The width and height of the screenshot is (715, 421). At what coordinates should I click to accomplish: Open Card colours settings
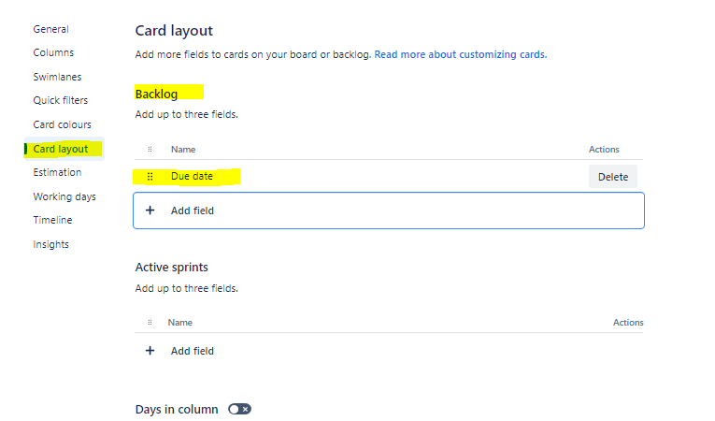[62, 124]
